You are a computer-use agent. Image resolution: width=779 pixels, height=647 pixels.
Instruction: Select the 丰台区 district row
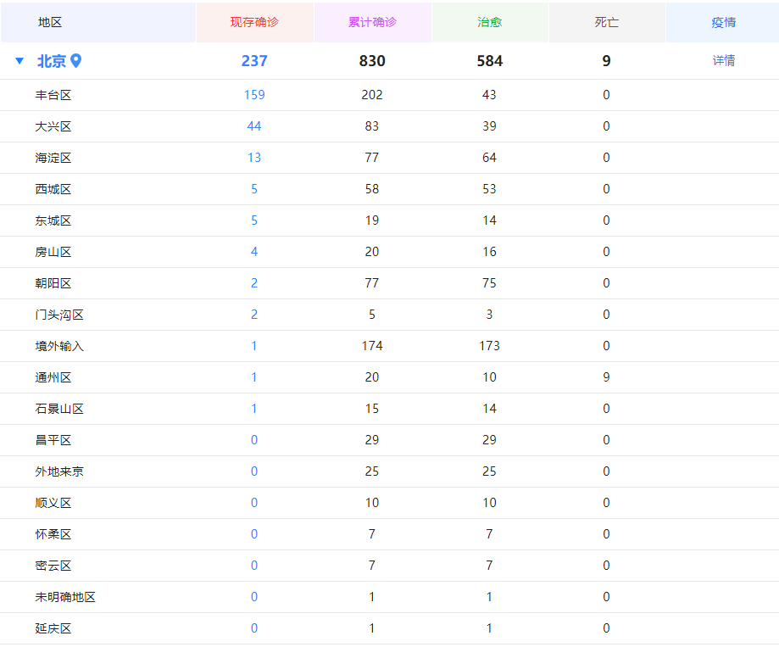(x=53, y=95)
